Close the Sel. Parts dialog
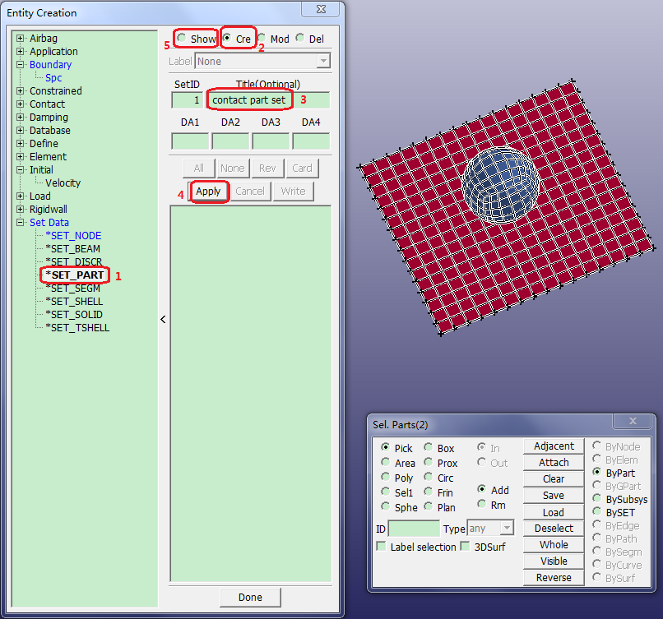 coord(634,422)
